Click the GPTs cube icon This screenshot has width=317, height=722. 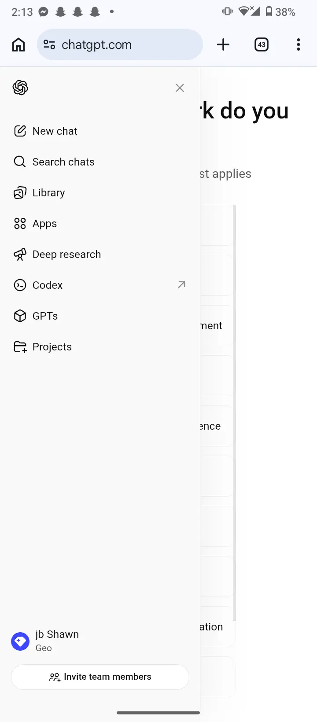[x=20, y=316]
